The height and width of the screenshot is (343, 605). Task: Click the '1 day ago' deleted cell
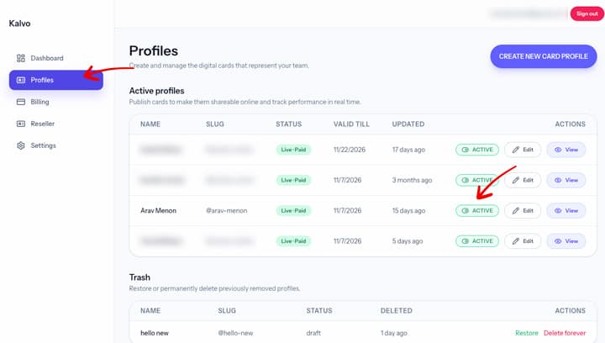coord(393,333)
